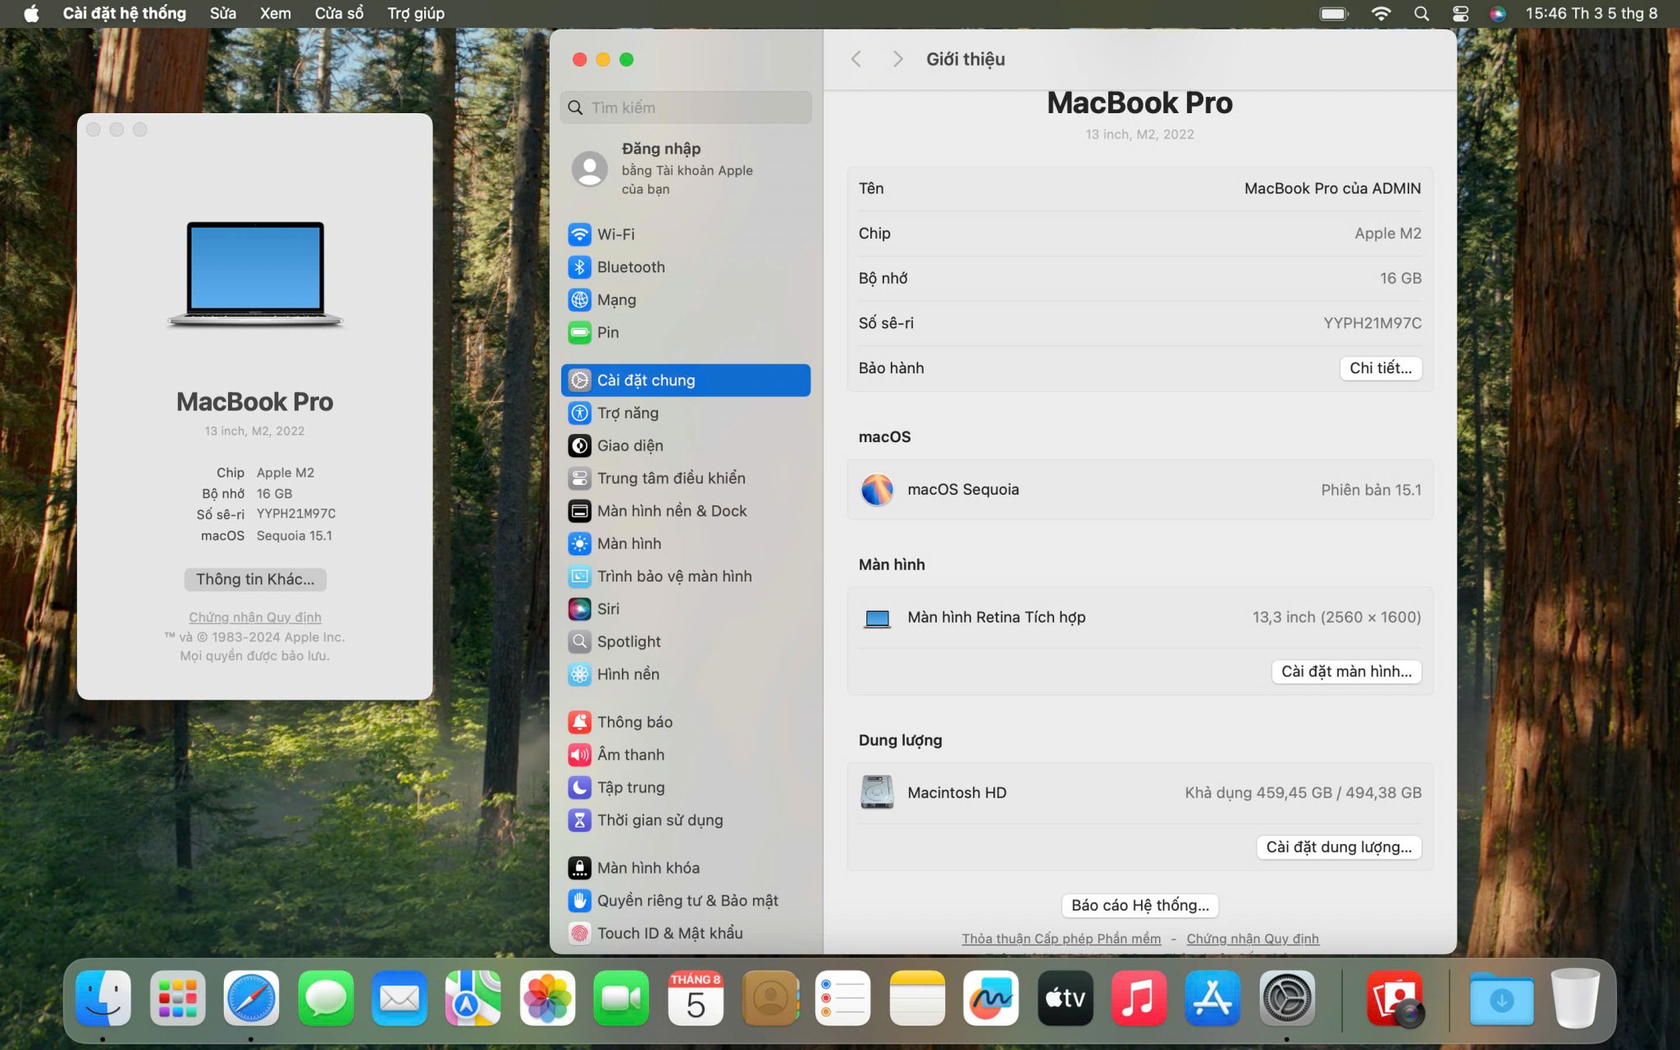Open Trình bảo vệ màn hình settings
Image resolution: width=1680 pixels, height=1050 pixels.
pos(686,576)
